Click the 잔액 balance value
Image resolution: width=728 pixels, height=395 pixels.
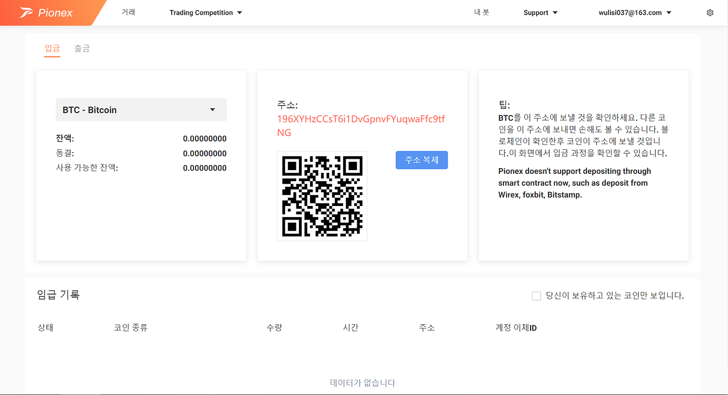[205, 139]
